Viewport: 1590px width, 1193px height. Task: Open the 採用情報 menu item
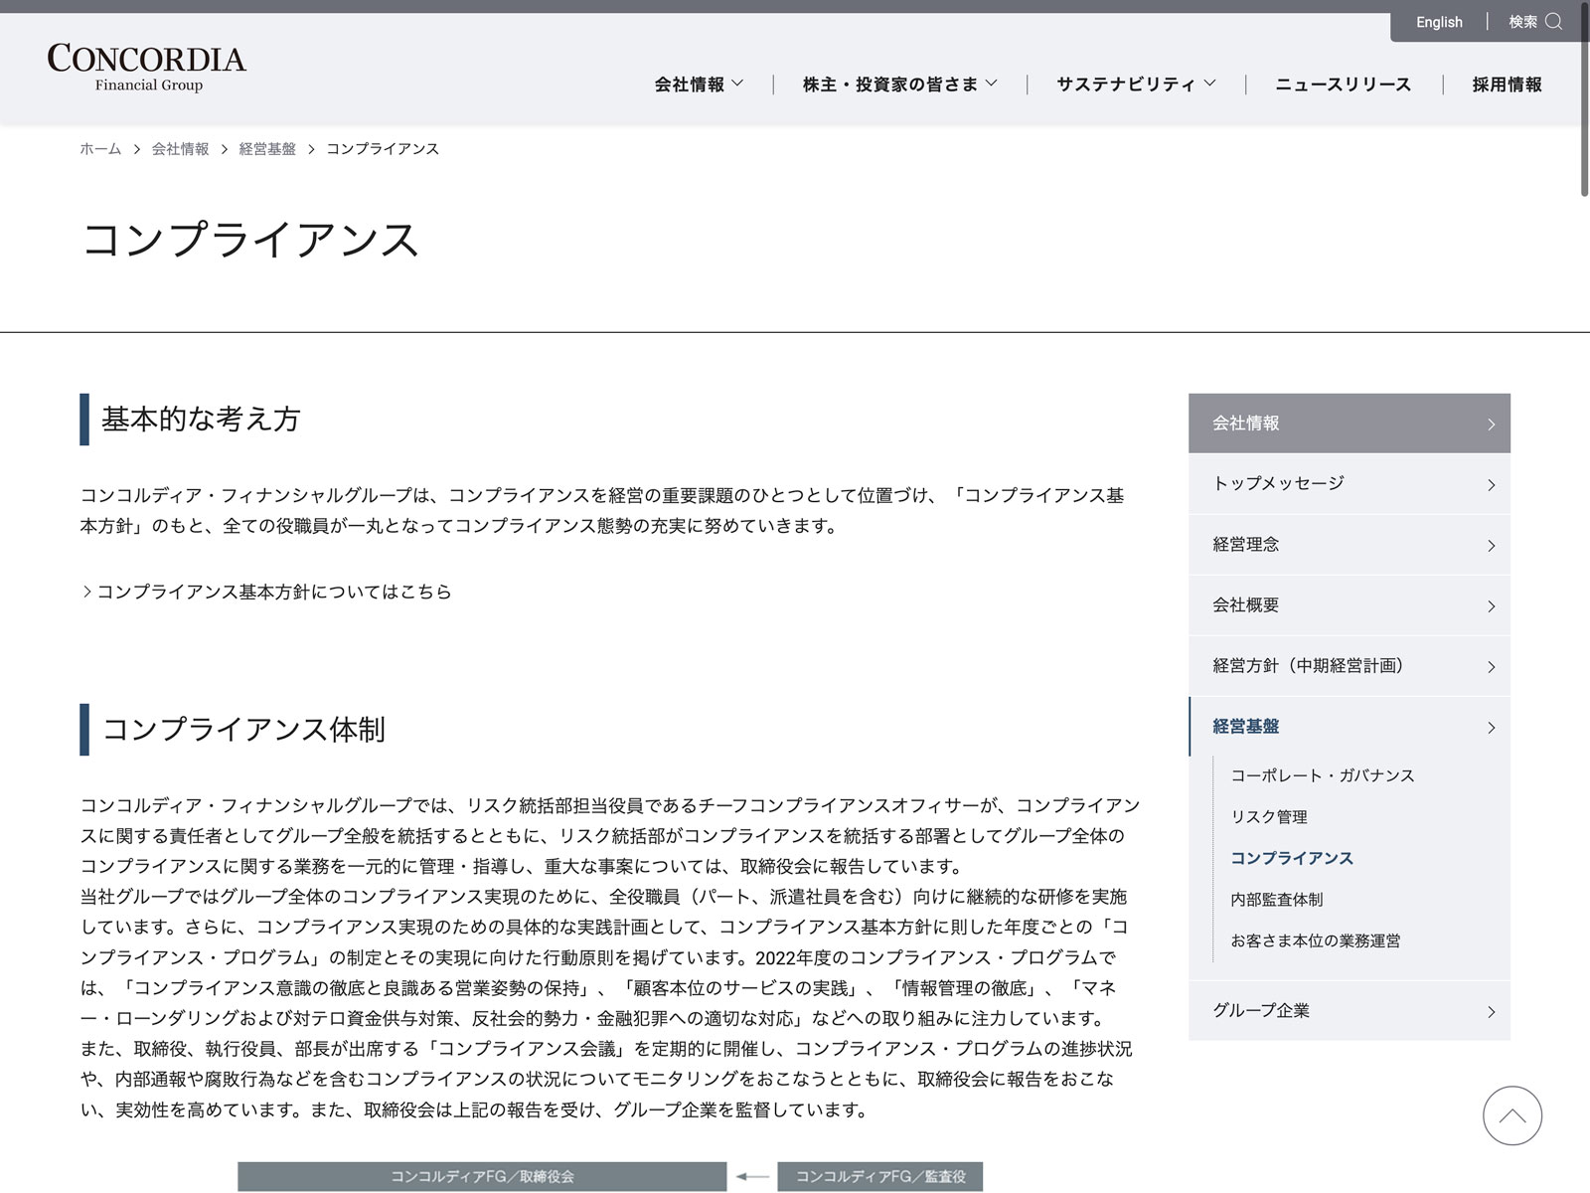click(1507, 85)
